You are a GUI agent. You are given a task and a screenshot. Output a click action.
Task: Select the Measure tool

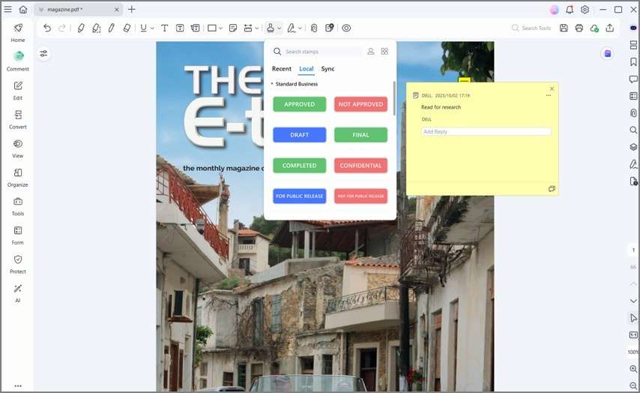tap(248, 28)
